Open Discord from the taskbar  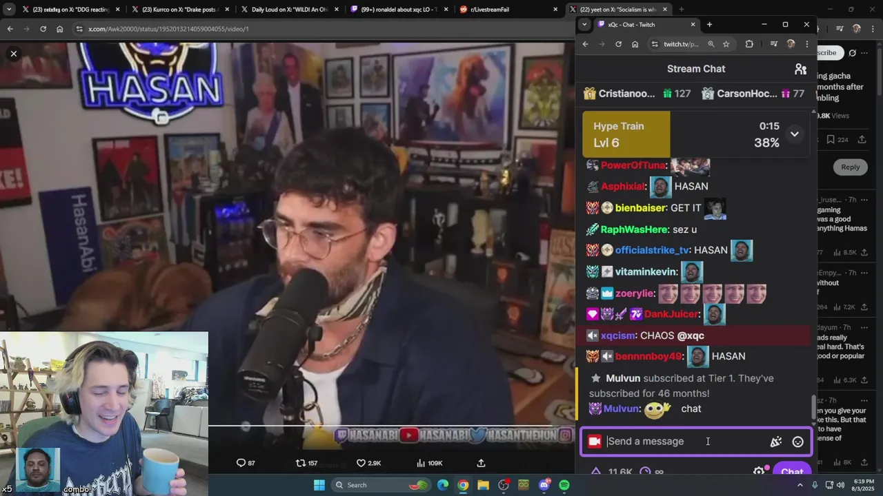click(544, 485)
